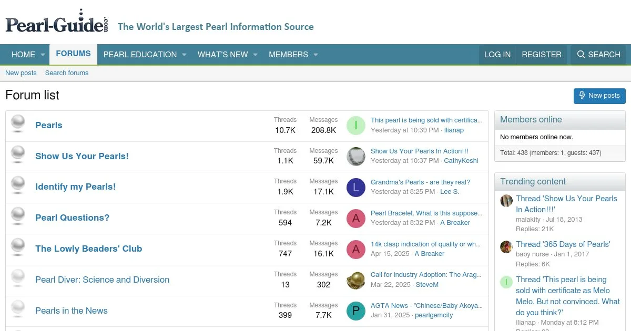
Task: Open latest post 'This pearl is being sold with certifica...'
Action: [x=426, y=120]
